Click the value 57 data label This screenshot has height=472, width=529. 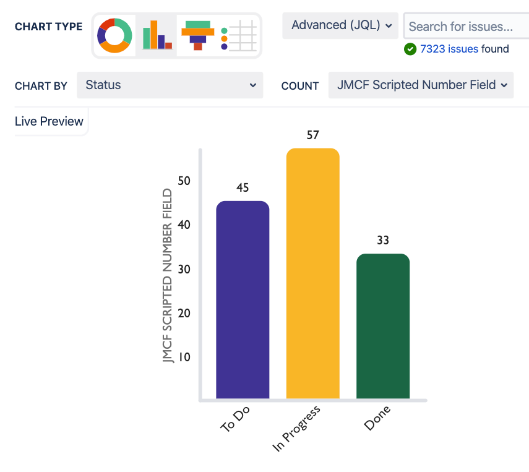[312, 135]
